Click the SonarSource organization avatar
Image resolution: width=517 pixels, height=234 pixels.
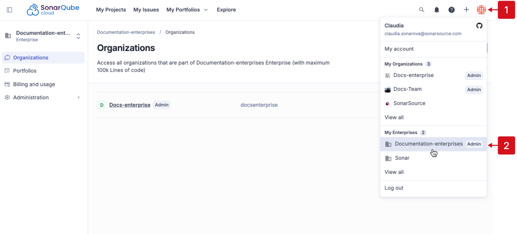388,103
